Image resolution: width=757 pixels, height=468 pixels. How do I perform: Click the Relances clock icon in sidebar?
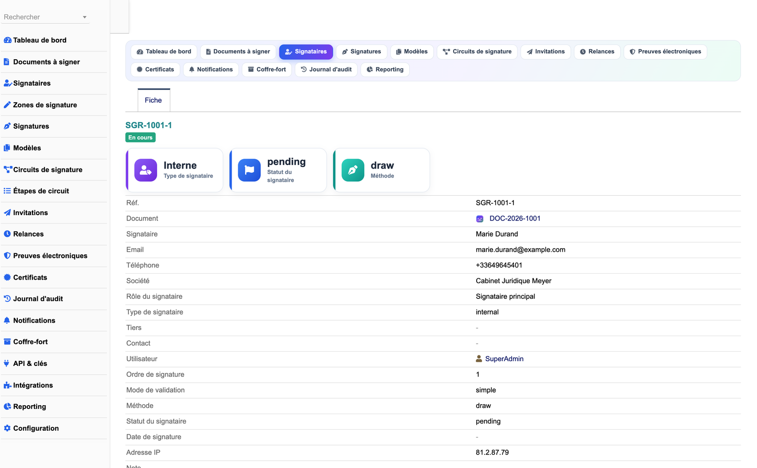coord(7,234)
